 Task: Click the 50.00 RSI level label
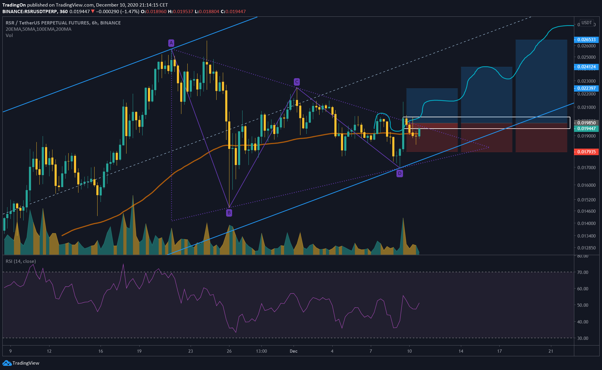coord(583,305)
